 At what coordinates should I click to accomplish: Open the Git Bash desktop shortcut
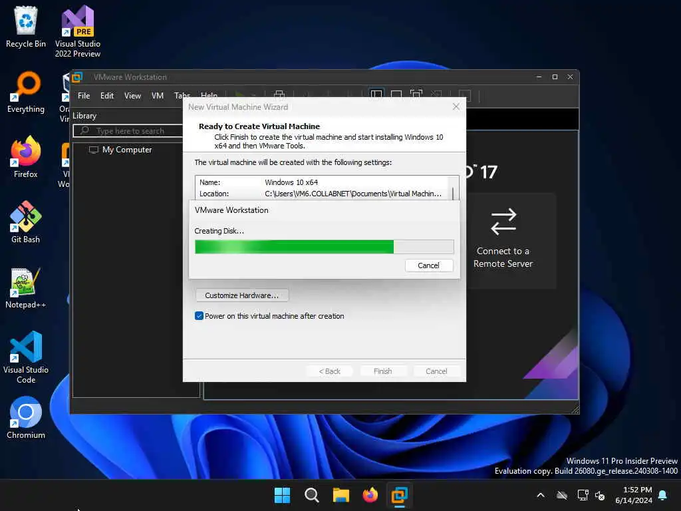point(26,222)
